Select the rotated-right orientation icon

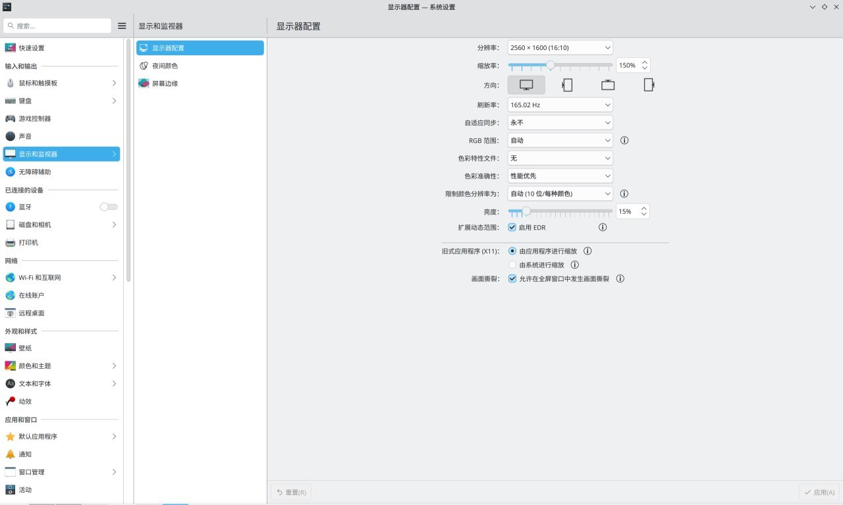click(649, 85)
